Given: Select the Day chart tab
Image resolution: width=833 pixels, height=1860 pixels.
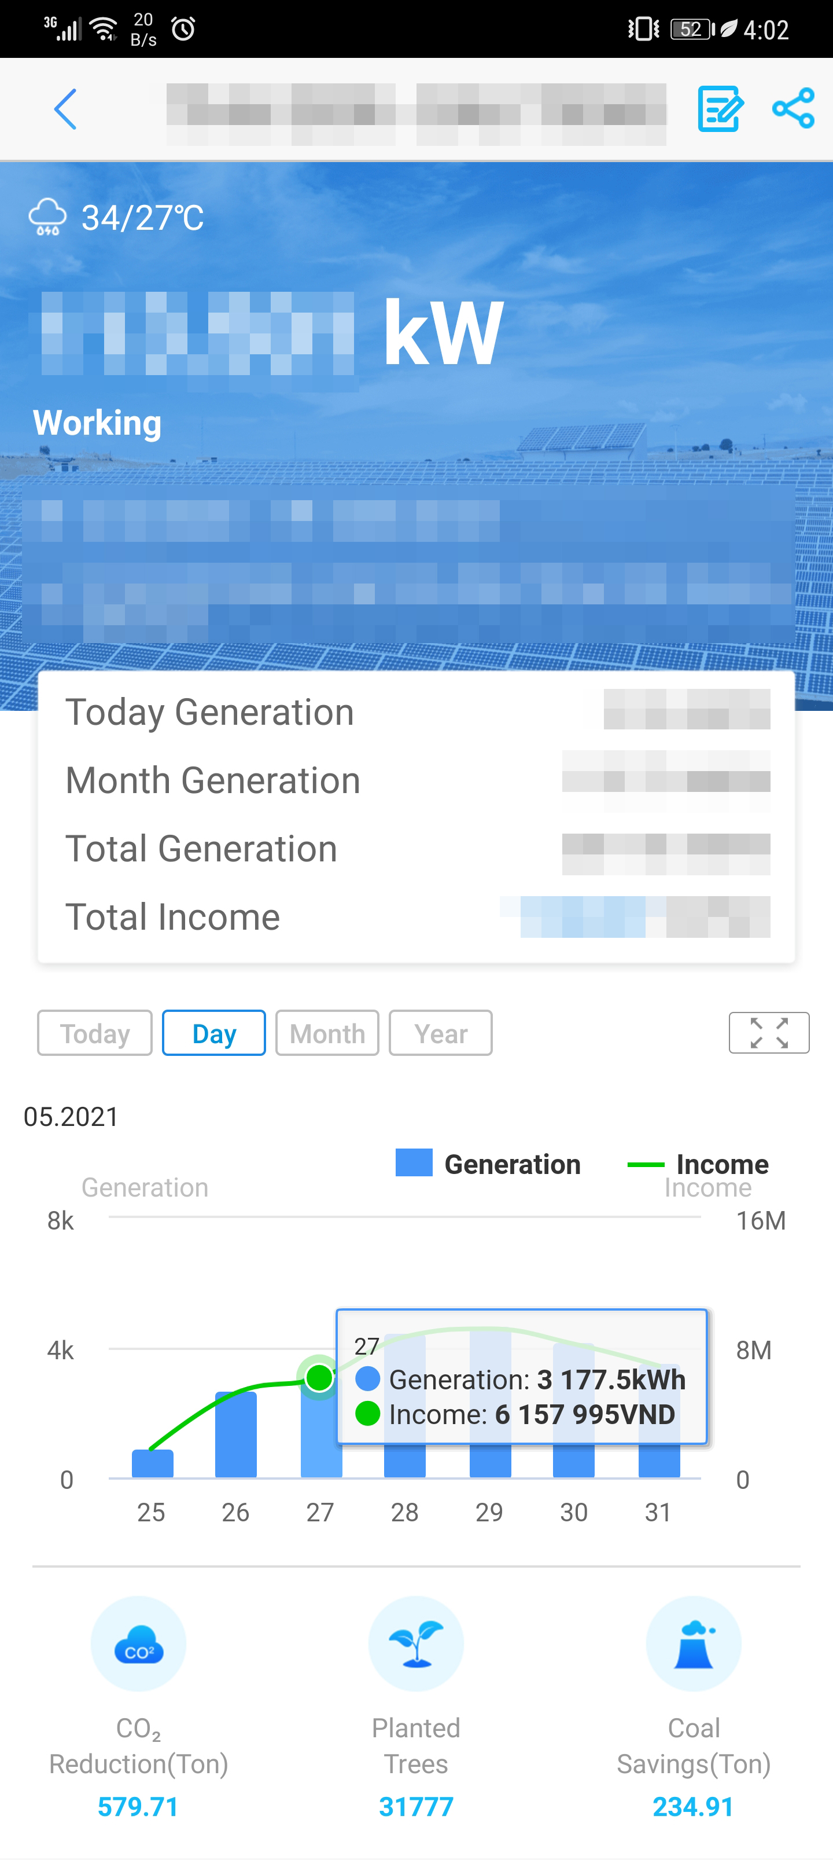Looking at the screenshot, I should click(214, 1033).
